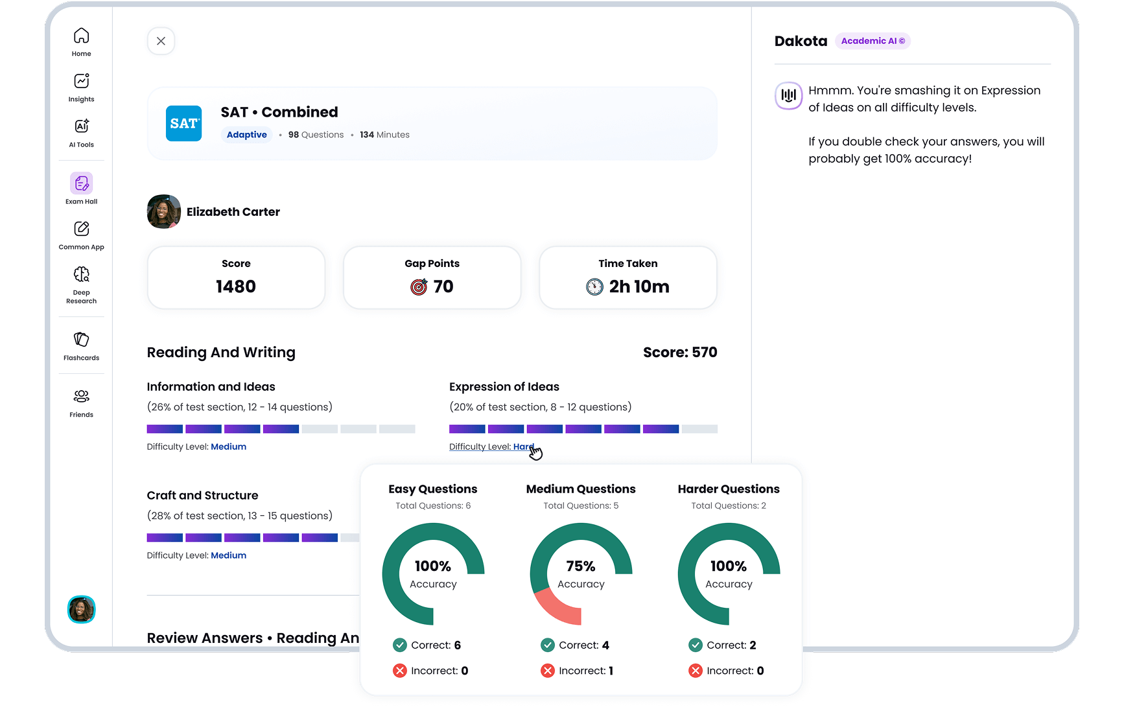Open the AI Tools icon
Image resolution: width=1124 pixels, height=707 pixels.
pyautogui.click(x=81, y=127)
